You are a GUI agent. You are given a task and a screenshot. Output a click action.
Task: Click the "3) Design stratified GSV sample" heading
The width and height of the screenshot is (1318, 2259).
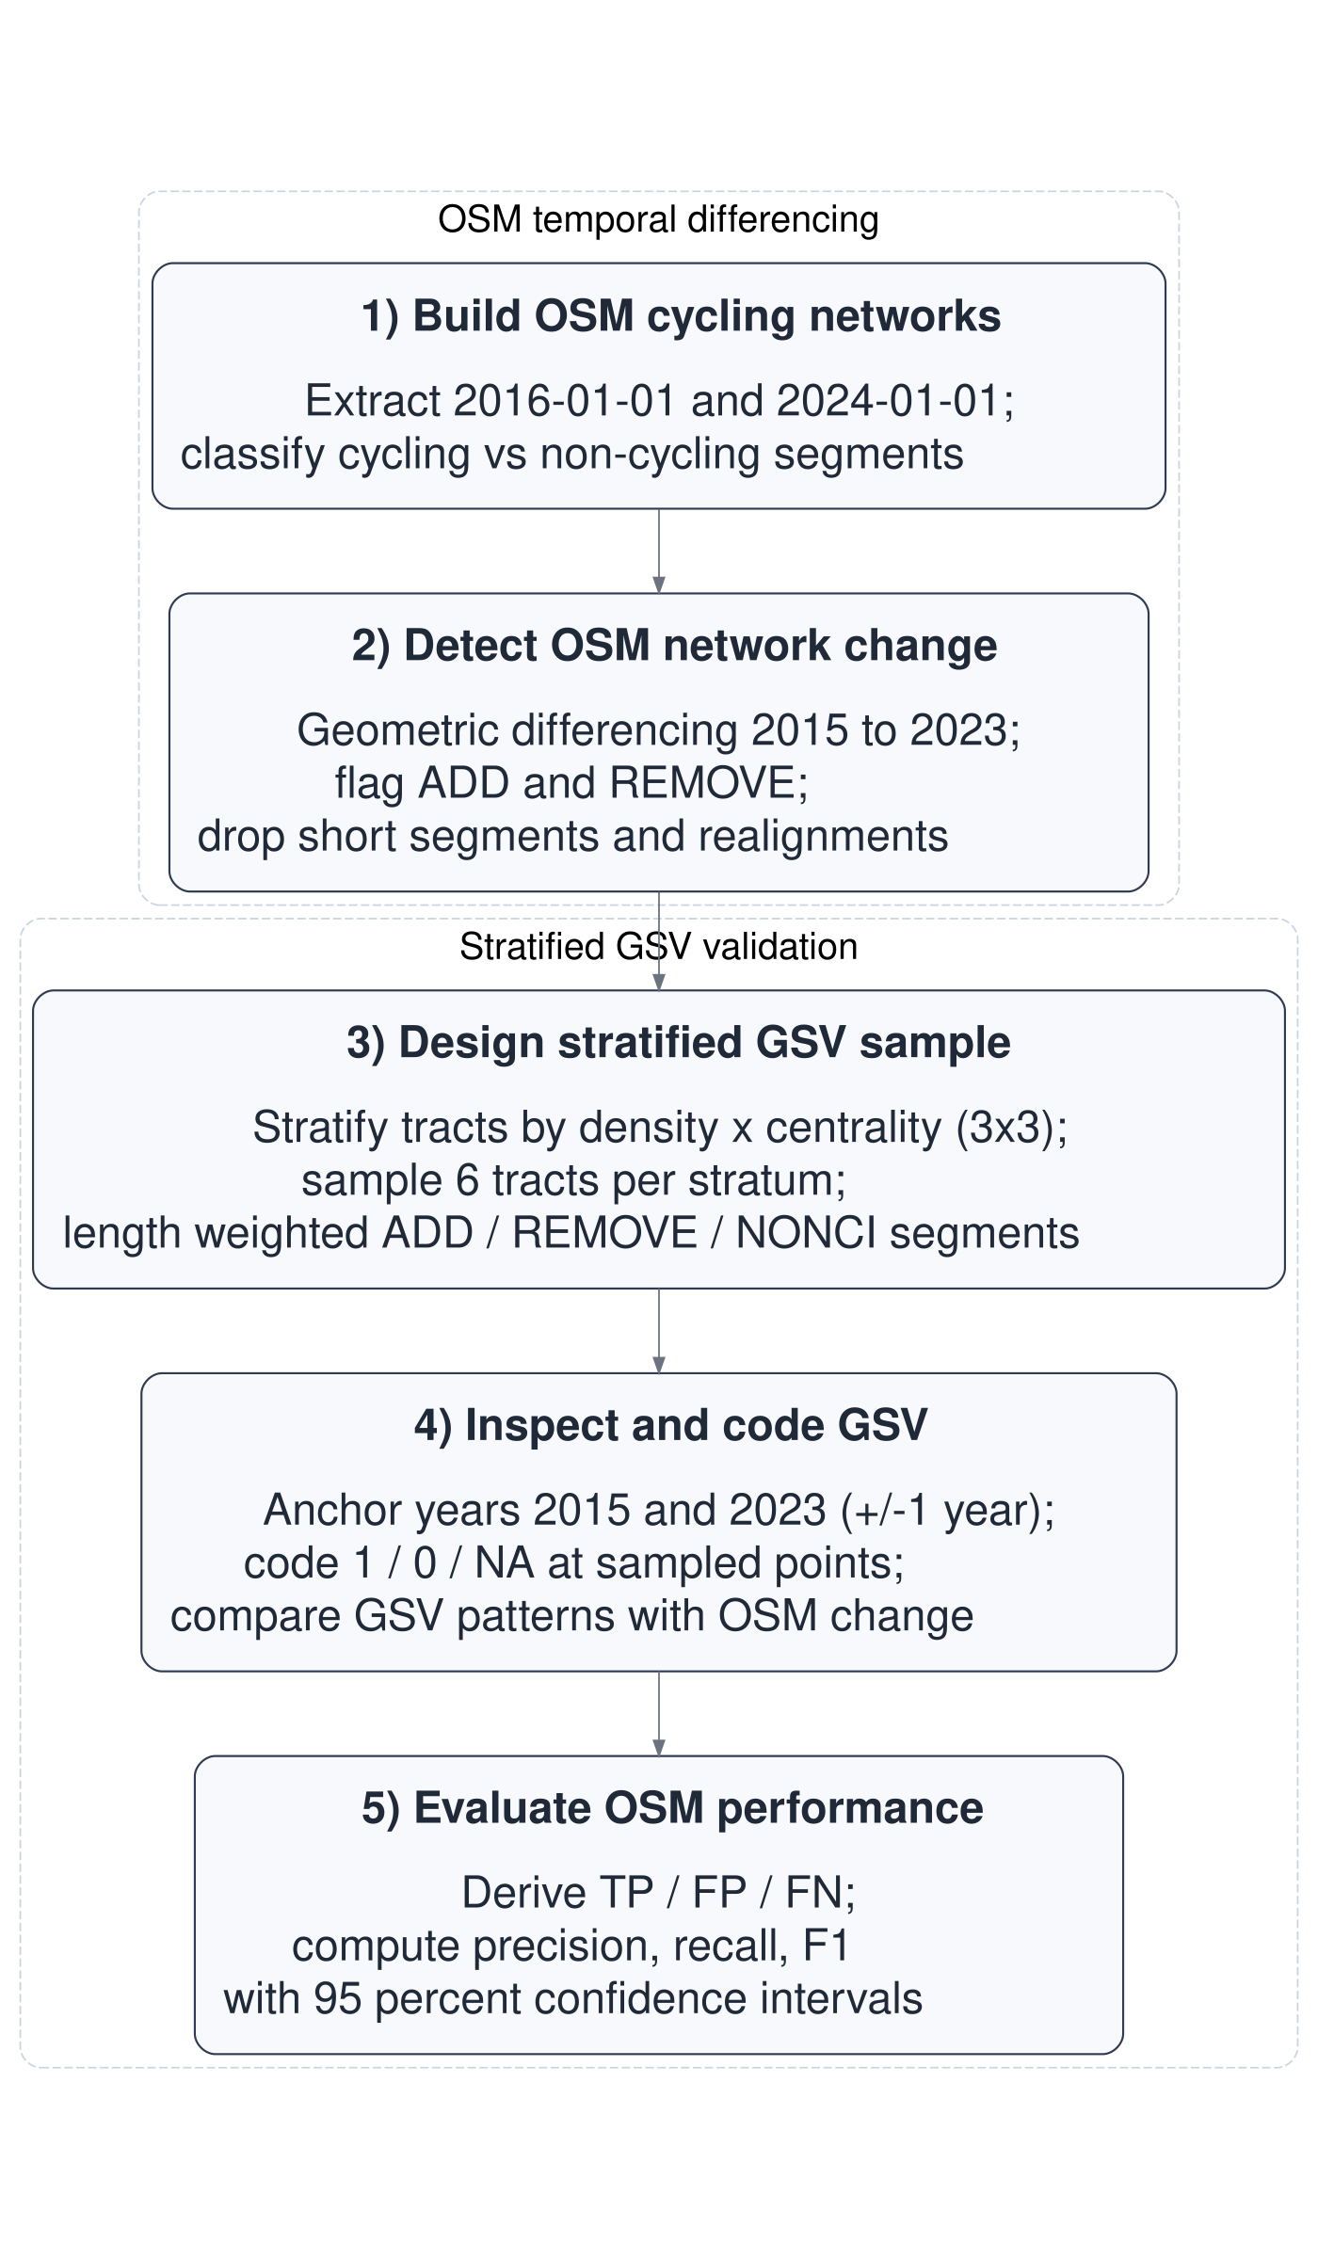pos(678,1043)
